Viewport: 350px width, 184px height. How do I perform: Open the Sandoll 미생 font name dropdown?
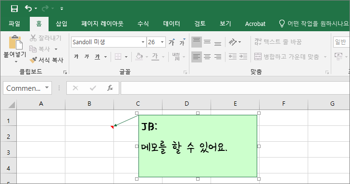click(143, 42)
